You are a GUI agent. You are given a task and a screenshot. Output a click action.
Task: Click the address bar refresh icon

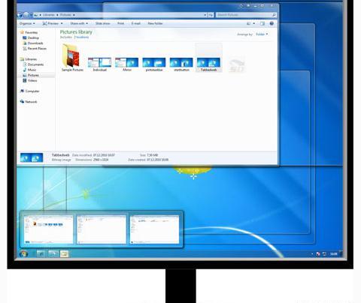point(211,15)
